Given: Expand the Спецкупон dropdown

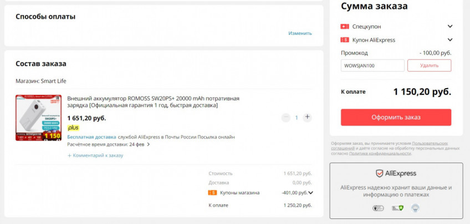Looking at the screenshot, I should click(x=450, y=27).
